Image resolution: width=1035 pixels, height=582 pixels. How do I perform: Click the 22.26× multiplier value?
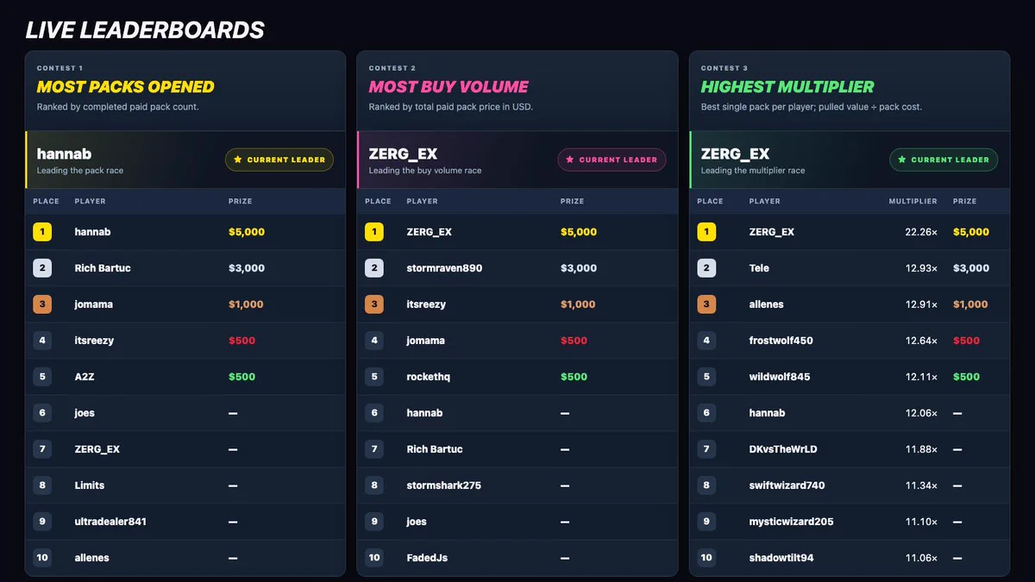[921, 232]
